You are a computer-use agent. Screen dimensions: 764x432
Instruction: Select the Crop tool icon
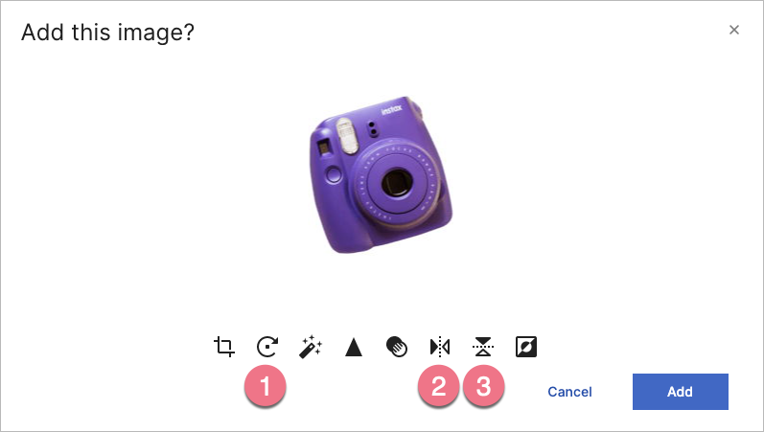point(224,347)
